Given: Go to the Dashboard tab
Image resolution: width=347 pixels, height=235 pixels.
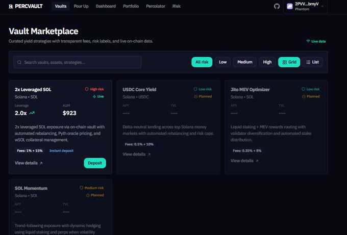Looking at the screenshot, I should point(106,6).
